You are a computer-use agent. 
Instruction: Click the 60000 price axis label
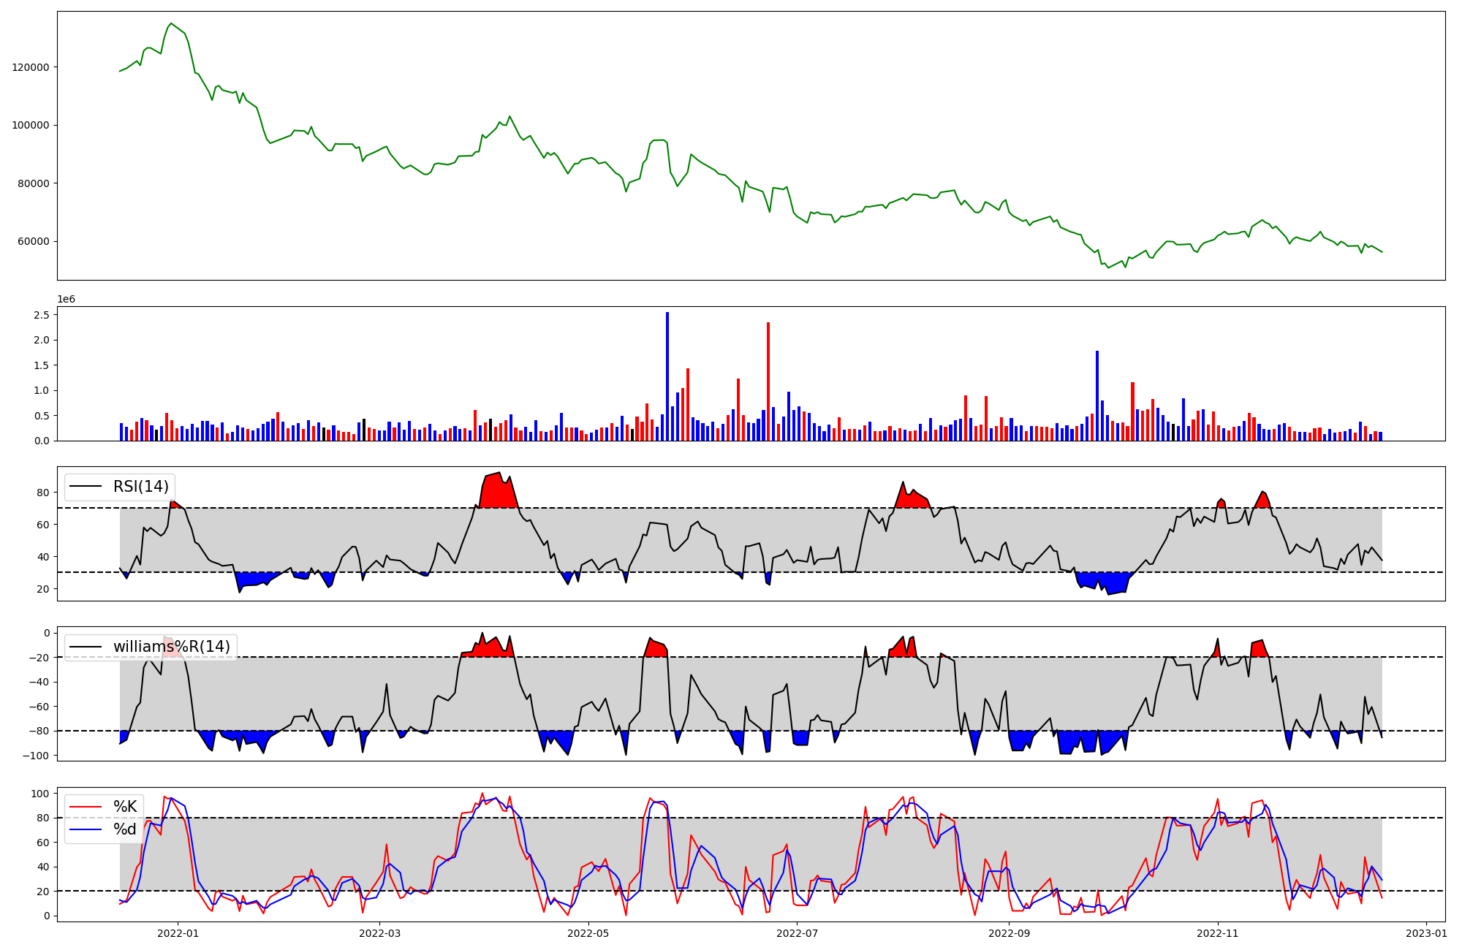[34, 242]
